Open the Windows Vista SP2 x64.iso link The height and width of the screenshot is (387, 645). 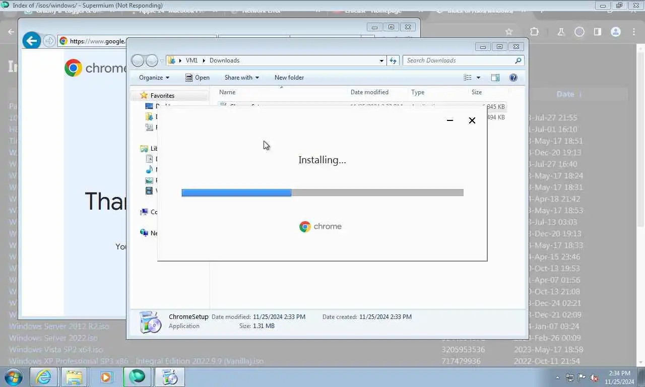pyautogui.click(x=56, y=349)
